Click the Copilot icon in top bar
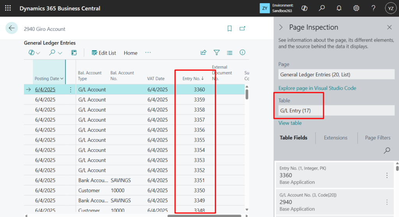399x217 pixels. tap(305, 8)
